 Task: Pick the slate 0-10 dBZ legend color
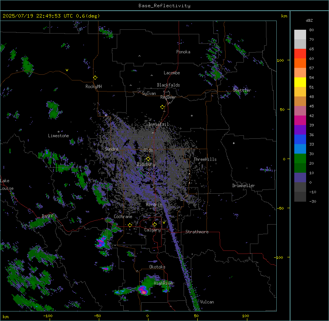(x=300, y=178)
